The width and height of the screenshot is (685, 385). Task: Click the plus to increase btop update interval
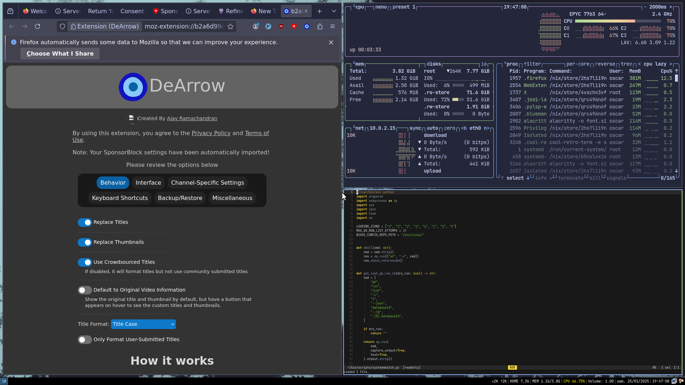[671, 7]
